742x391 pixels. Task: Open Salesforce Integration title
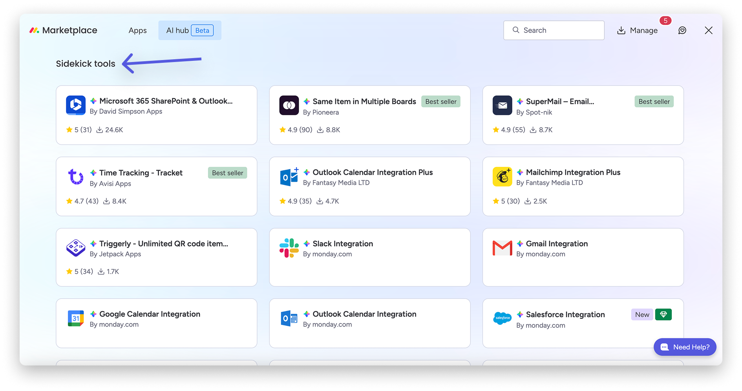[x=565, y=314]
